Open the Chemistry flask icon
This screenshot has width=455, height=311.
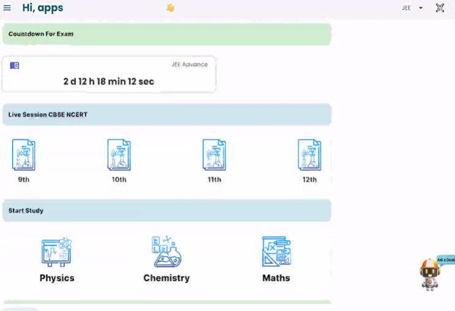(167, 251)
